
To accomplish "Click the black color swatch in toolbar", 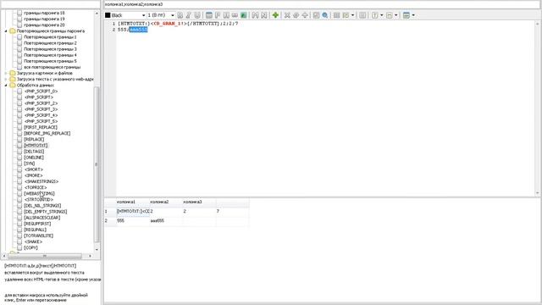I will tap(108, 15).
